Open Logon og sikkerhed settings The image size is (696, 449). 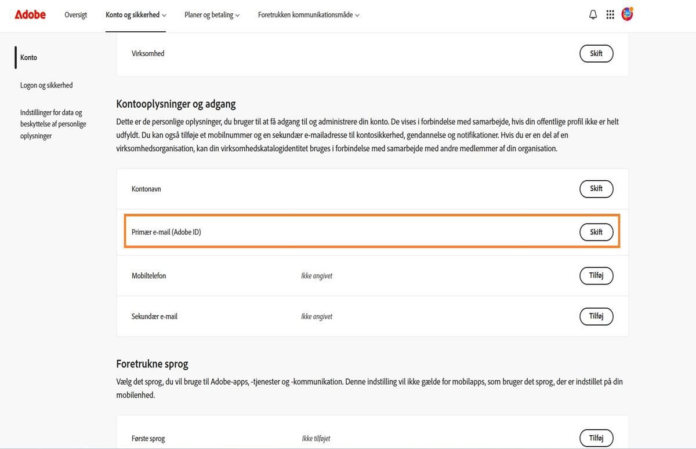coord(46,85)
